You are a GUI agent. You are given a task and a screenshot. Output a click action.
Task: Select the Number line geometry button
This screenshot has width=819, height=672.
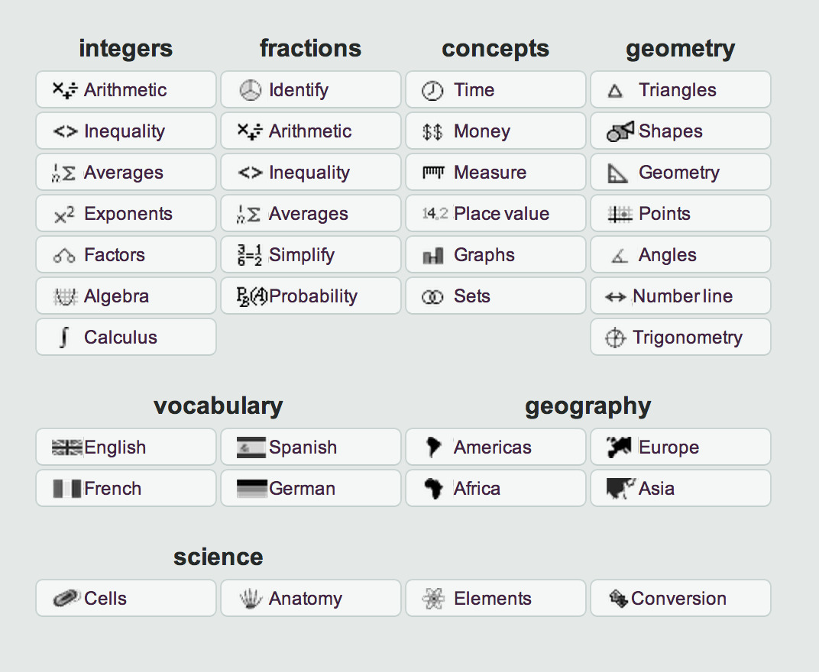click(681, 296)
